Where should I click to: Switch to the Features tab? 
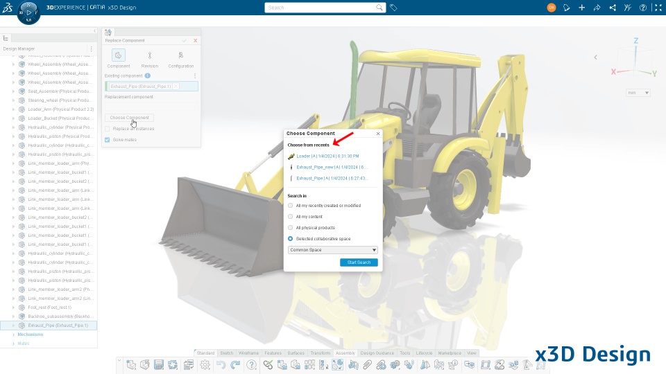(x=273, y=353)
